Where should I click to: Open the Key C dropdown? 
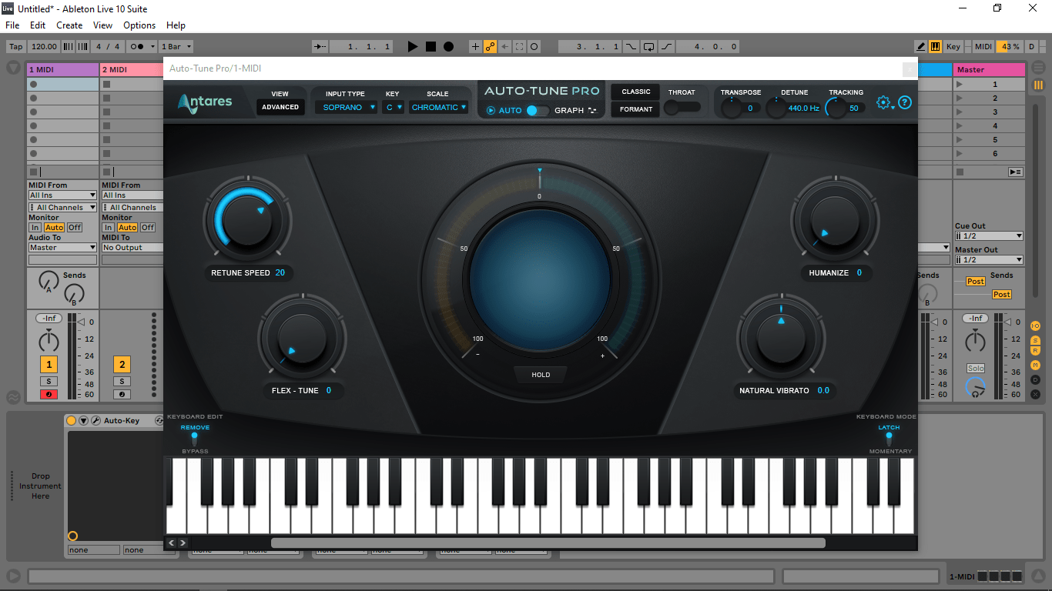(x=394, y=108)
